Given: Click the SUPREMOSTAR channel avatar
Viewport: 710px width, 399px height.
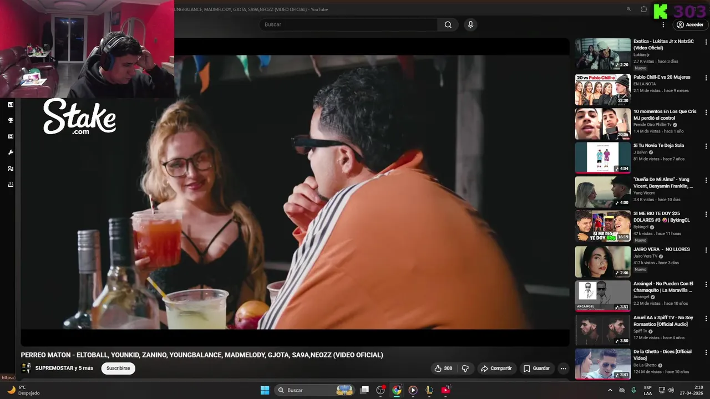Looking at the screenshot, I should pyautogui.click(x=26, y=368).
